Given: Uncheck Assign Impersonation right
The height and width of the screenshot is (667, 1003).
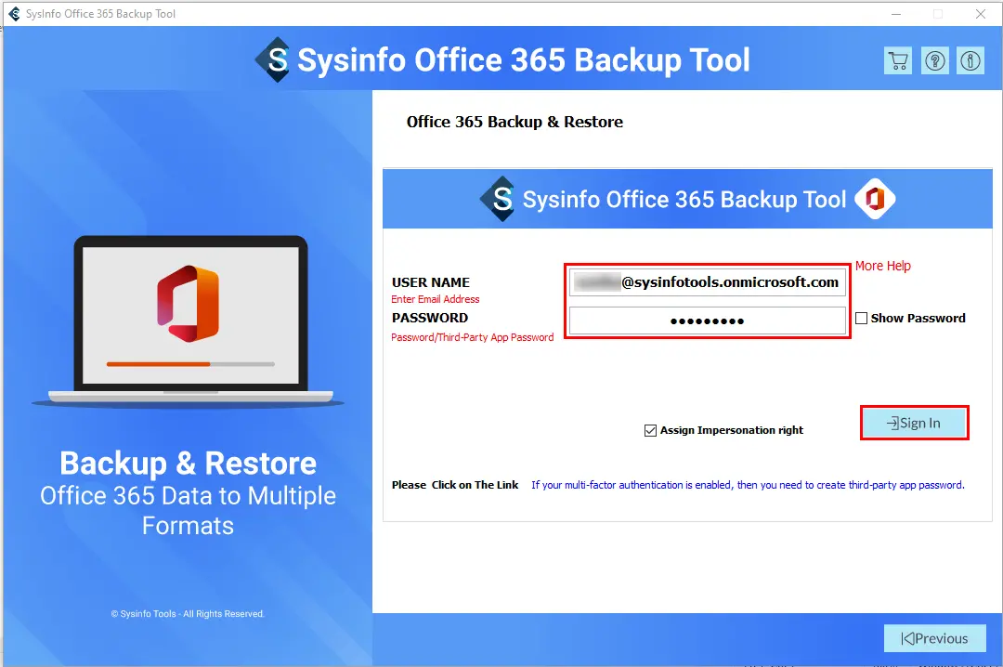Looking at the screenshot, I should (x=650, y=430).
